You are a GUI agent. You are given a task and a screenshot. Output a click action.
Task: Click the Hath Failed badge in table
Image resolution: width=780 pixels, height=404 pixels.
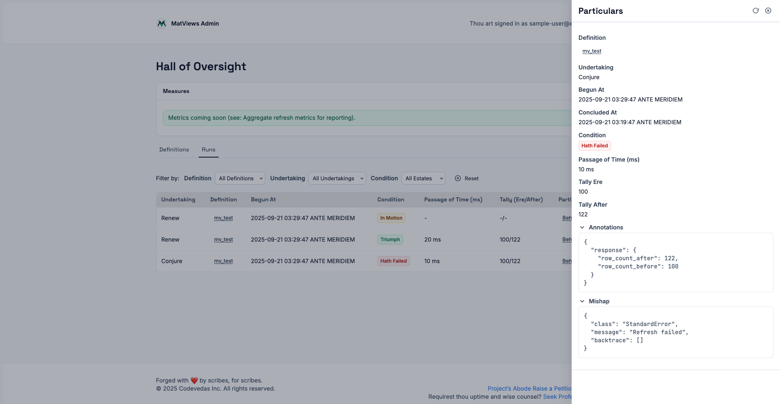point(393,261)
